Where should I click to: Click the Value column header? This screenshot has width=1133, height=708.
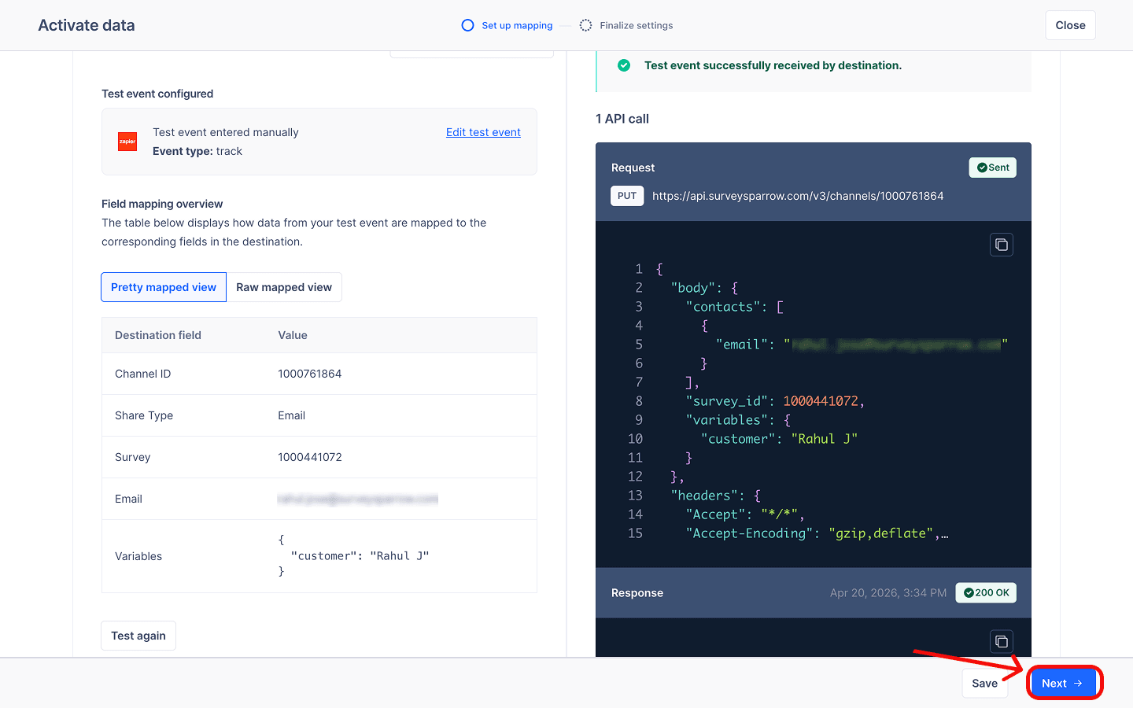click(293, 335)
